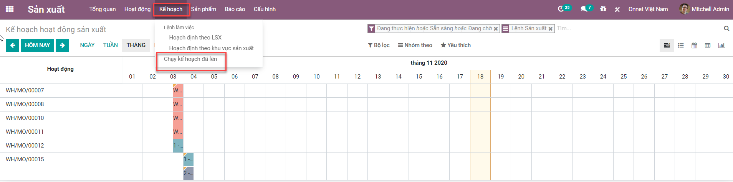Switch to the list view icon
Screen dimensions: 733x182
(x=681, y=45)
